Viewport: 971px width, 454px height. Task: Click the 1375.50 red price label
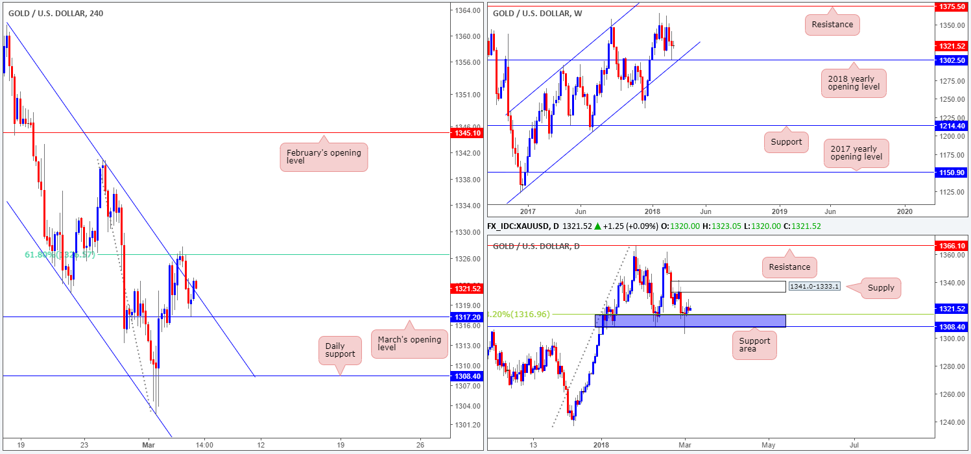950,6
